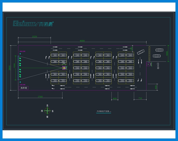Click the 洗手间 room label

(24, 88)
